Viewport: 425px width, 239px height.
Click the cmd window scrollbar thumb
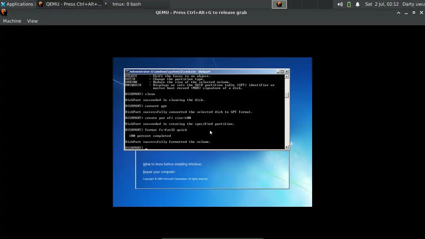click(x=287, y=95)
